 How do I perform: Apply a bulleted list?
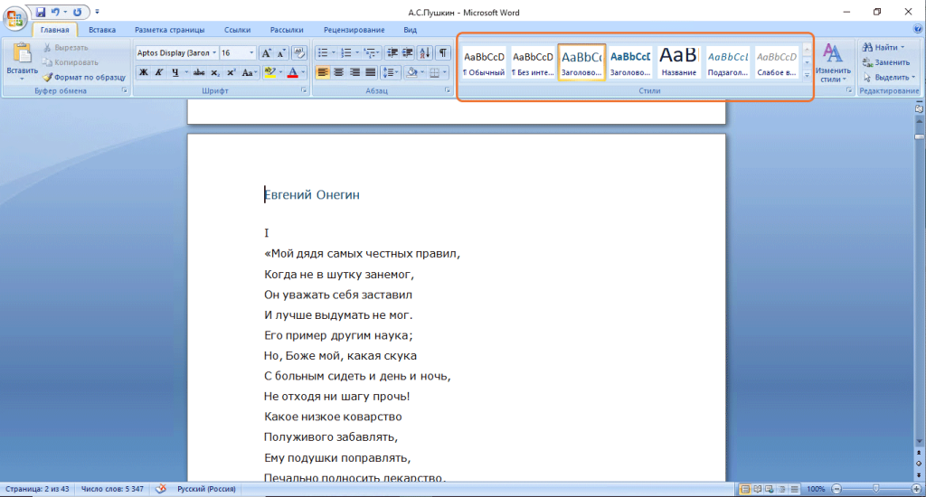(323, 53)
